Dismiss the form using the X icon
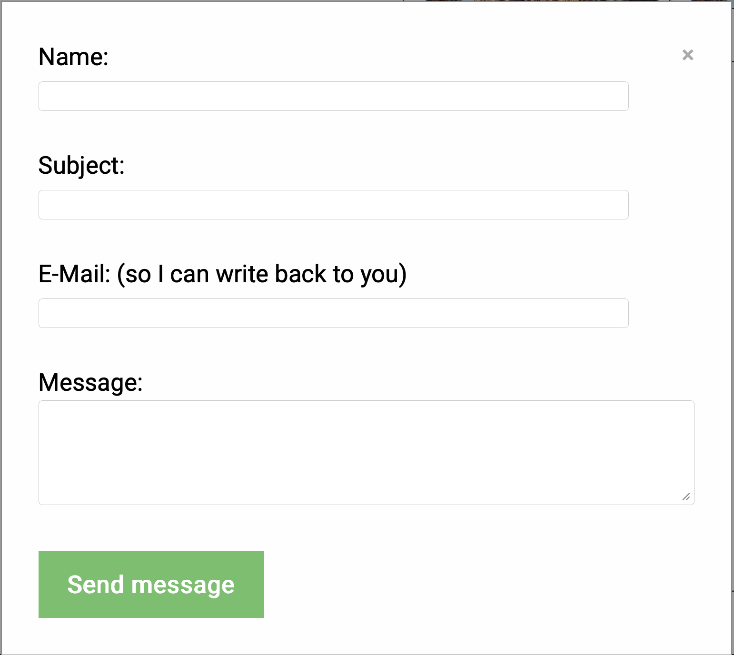The height and width of the screenshot is (655, 734). 687,55
